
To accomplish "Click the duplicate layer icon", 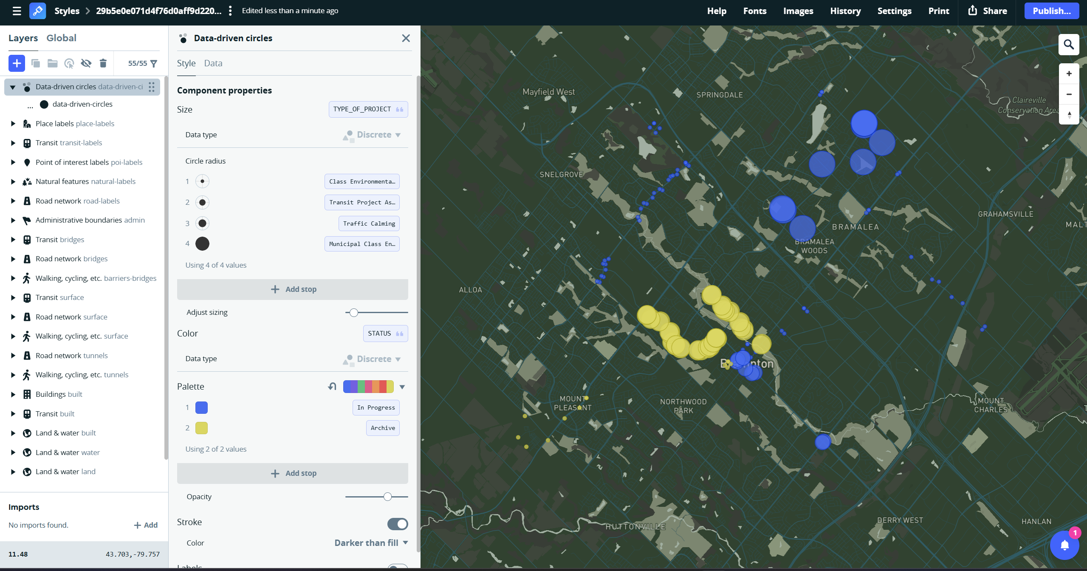I will point(36,63).
